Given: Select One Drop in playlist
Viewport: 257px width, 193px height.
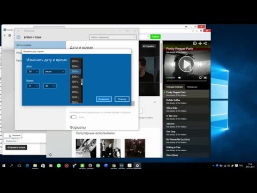Looking at the screenshot, I should (x=186, y=133).
